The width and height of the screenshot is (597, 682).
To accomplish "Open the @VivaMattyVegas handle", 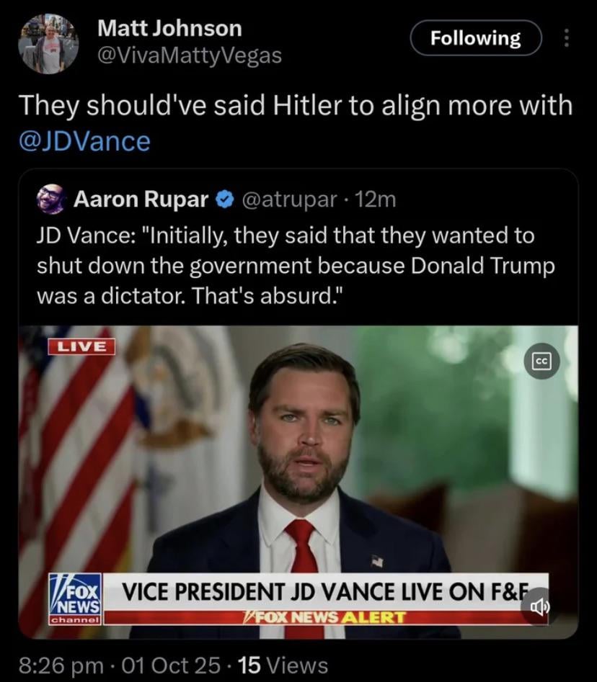I will 189,55.
